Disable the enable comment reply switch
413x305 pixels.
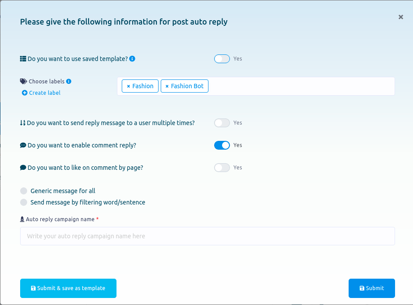[x=222, y=145]
